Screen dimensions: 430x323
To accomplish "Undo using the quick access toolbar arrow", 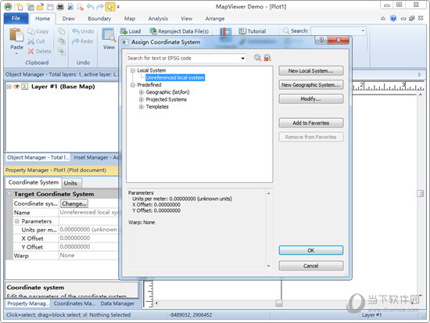I will (90, 6).
